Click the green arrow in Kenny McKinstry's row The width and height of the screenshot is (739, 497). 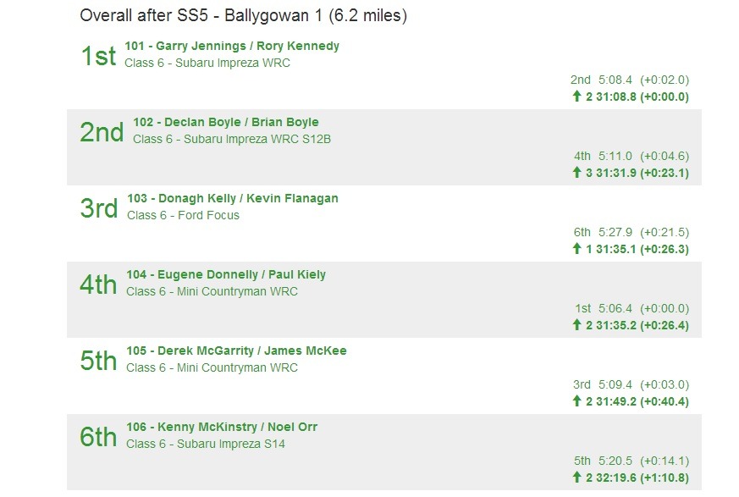coord(577,478)
